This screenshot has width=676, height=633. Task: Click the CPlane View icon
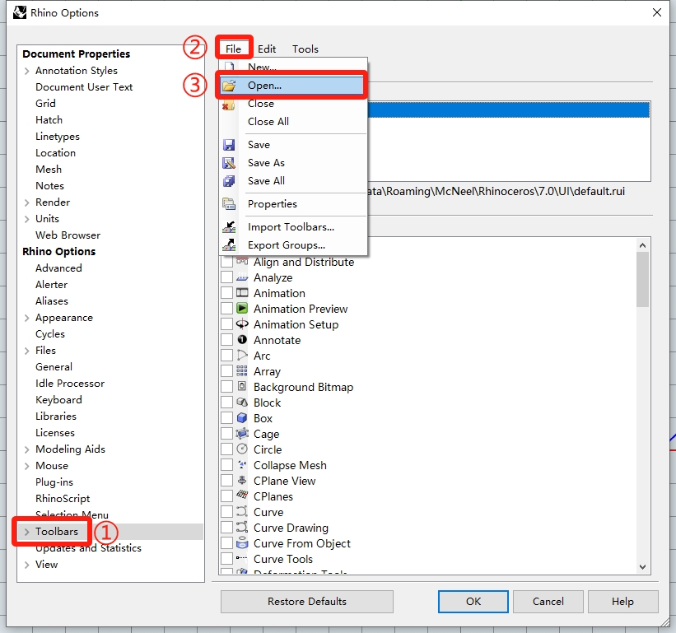(242, 481)
